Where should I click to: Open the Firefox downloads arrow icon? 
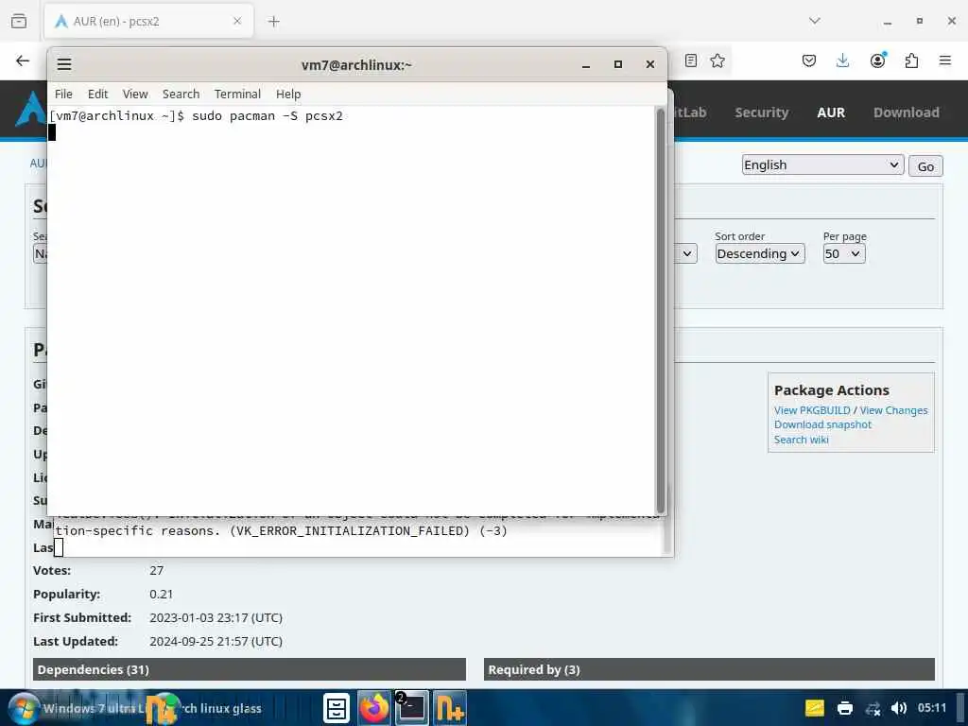pyautogui.click(x=842, y=60)
